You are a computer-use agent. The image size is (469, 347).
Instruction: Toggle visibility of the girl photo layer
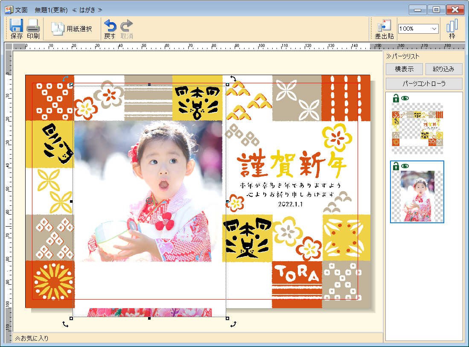[x=405, y=166]
